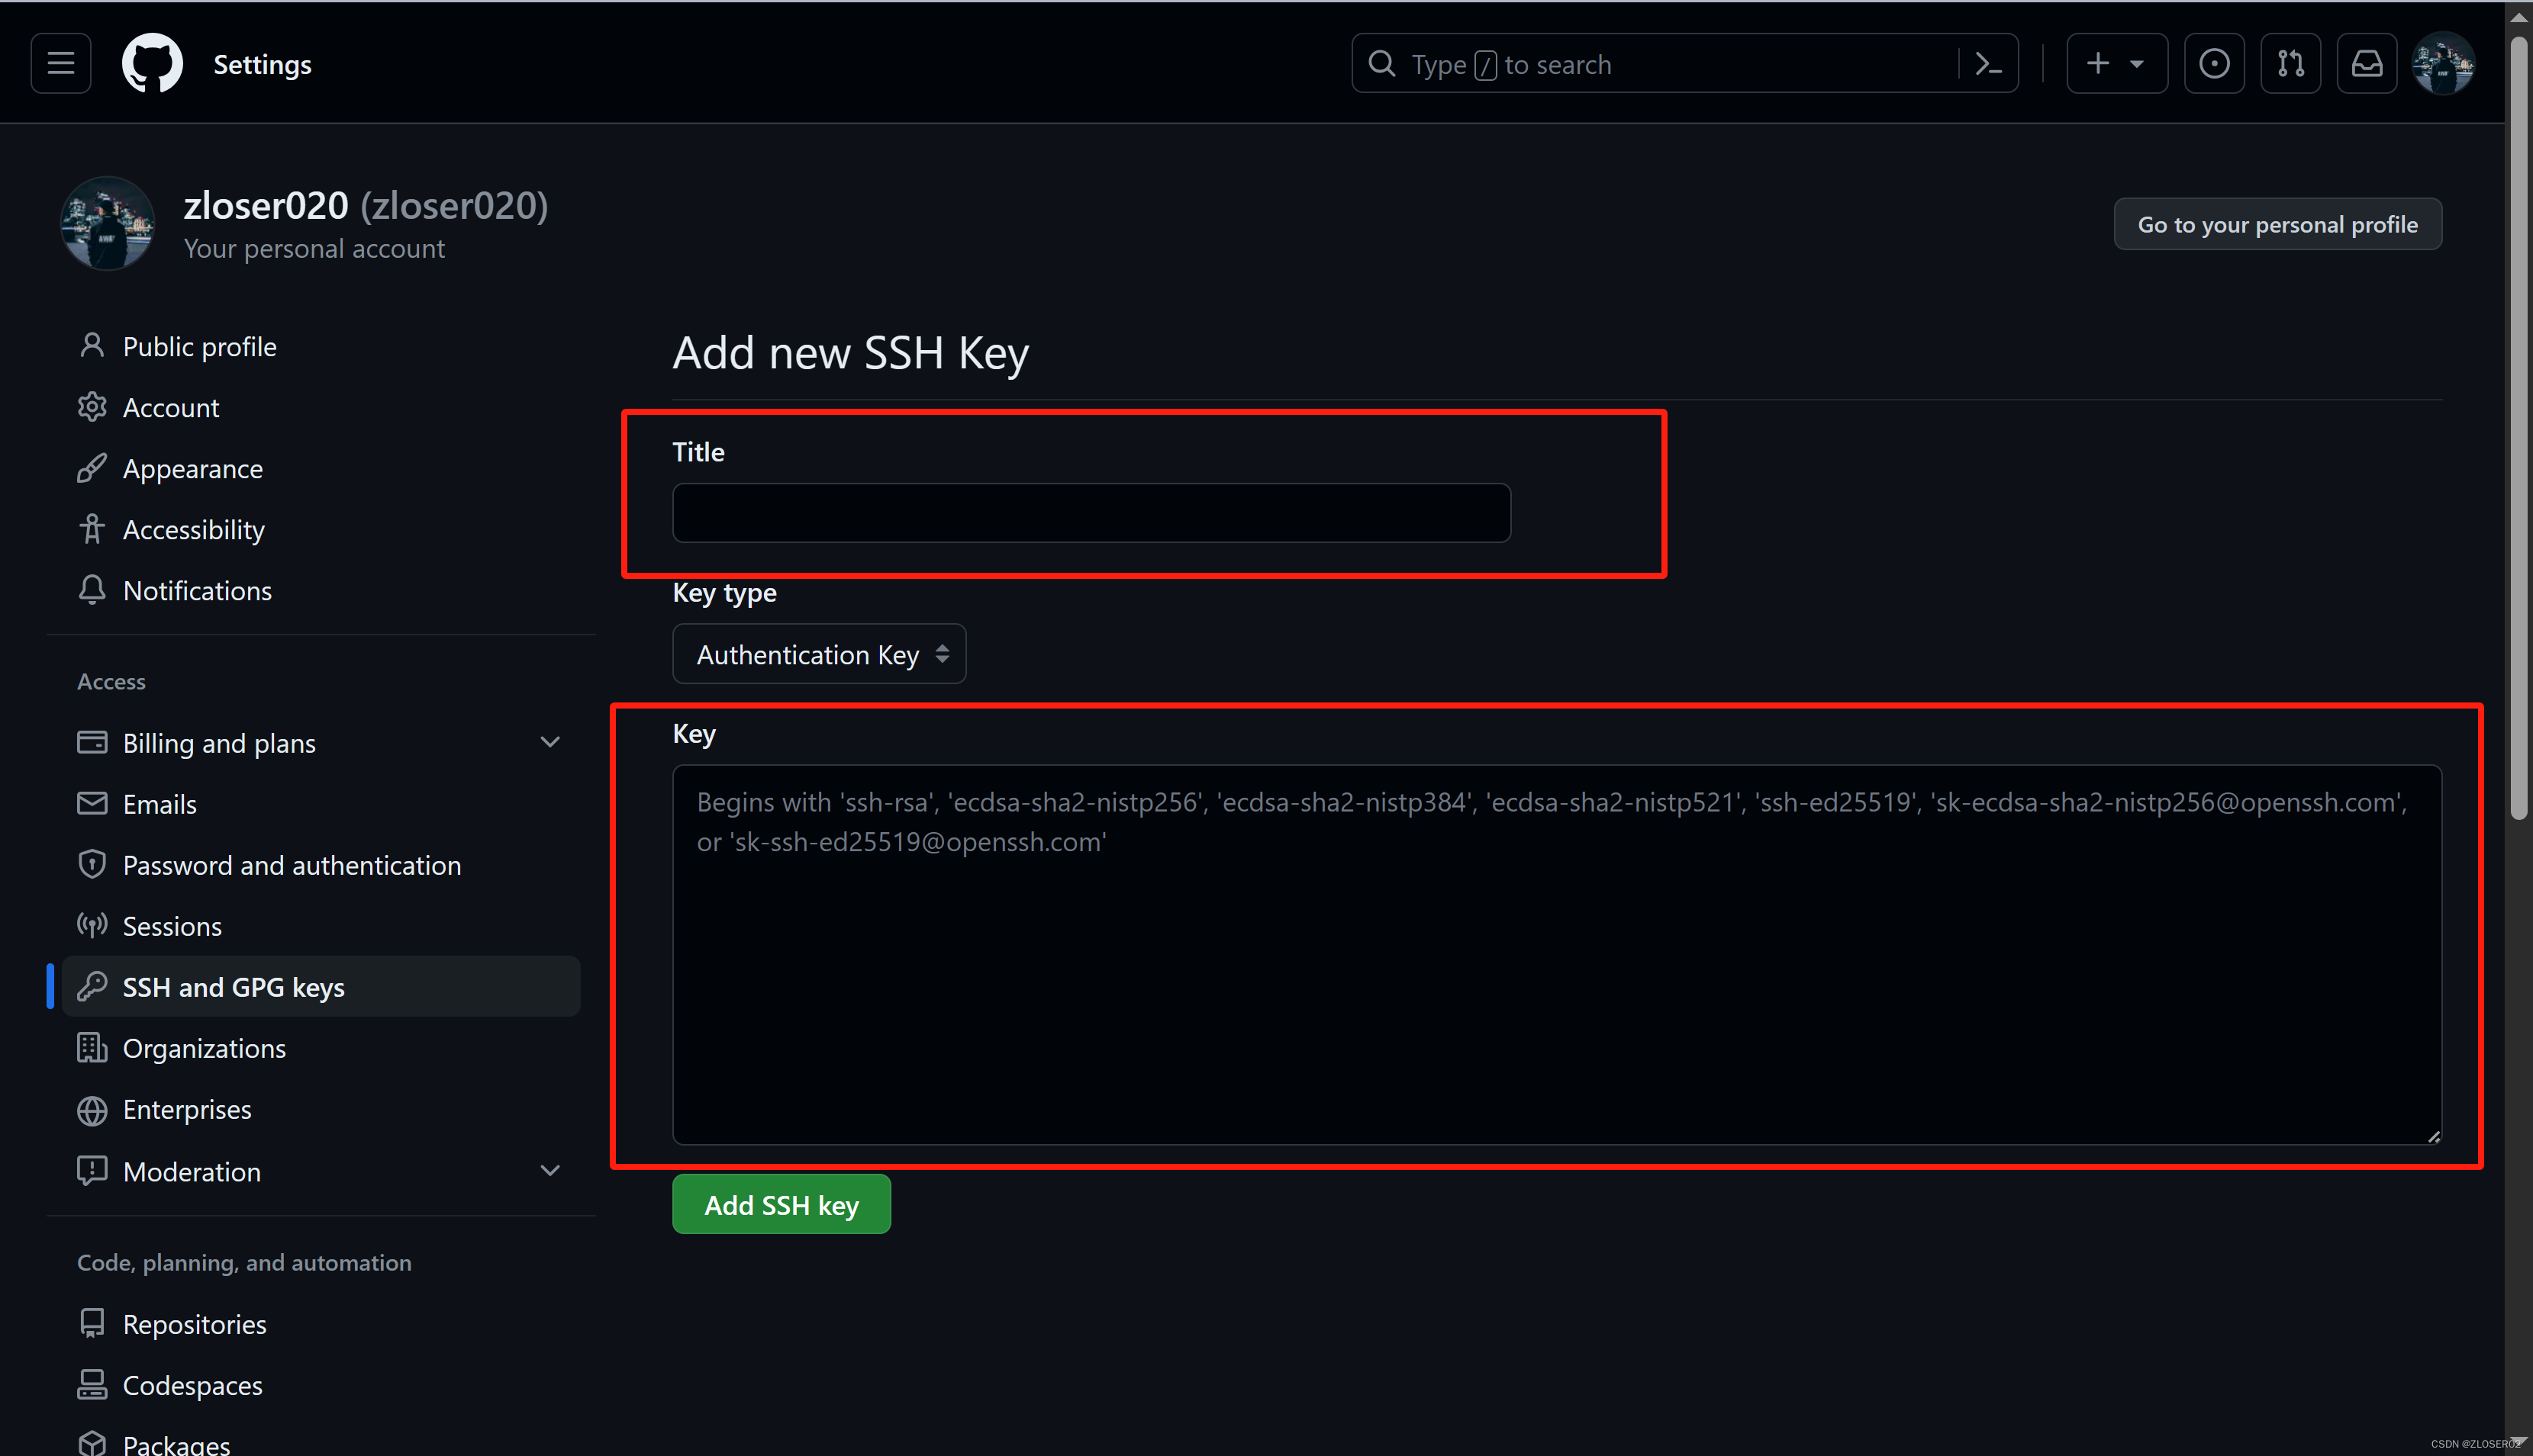Click the hamburger menu icon

pos(63,63)
